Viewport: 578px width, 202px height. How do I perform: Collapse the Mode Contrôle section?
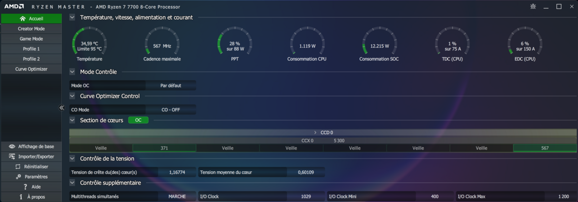[x=72, y=72]
